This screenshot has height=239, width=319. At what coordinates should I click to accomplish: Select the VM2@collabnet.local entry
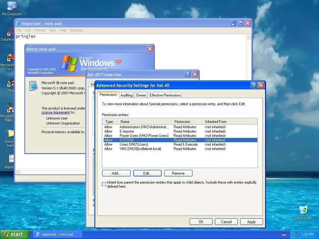pos(180,149)
